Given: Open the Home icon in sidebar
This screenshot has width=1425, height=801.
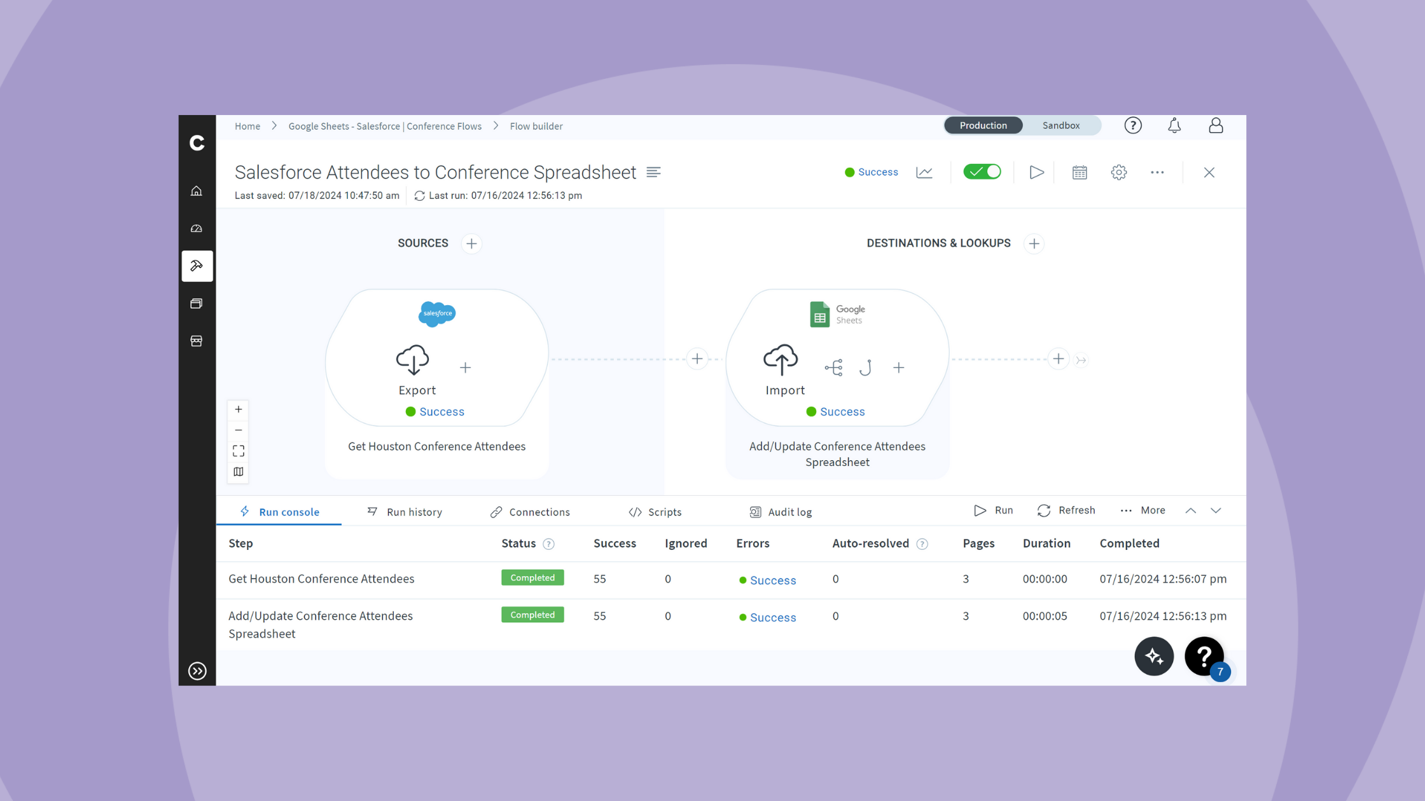Looking at the screenshot, I should coord(197,191).
